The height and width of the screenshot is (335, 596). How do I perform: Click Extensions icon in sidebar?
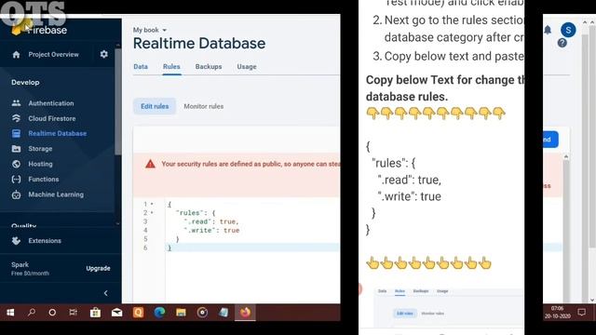tap(16, 240)
